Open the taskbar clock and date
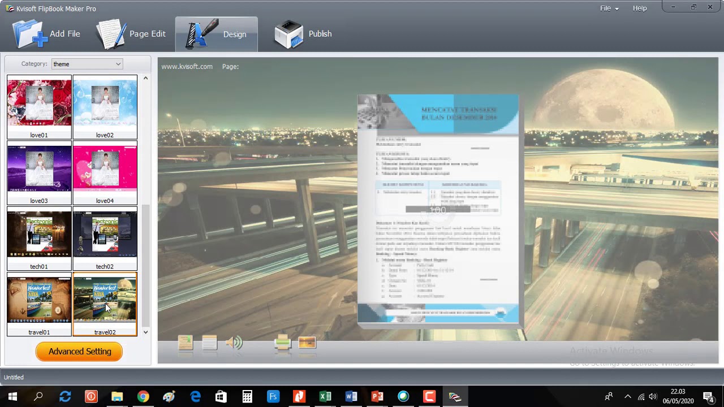 678,396
